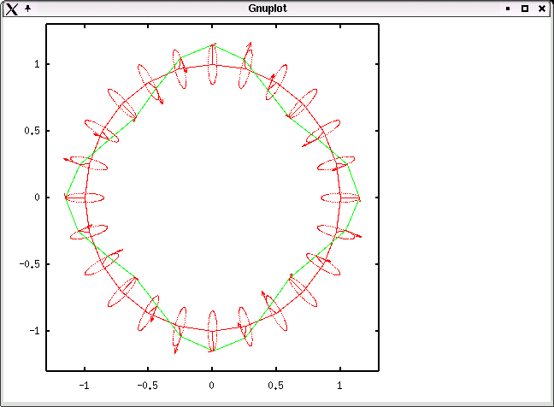This screenshot has height=407, width=554.
Task: Click the y-axis tick label 1
Action: (x=36, y=64)
